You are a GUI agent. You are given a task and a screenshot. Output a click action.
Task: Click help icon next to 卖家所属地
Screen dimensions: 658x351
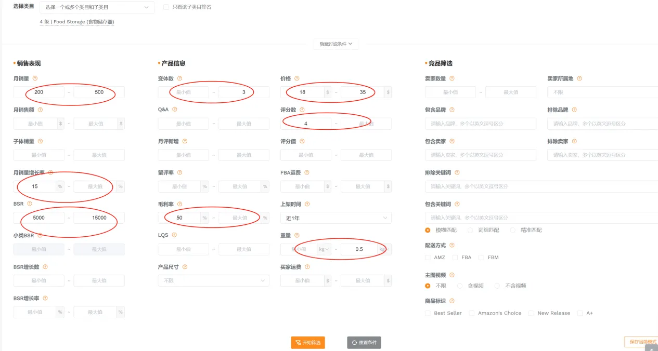click(x=579, y=78)
